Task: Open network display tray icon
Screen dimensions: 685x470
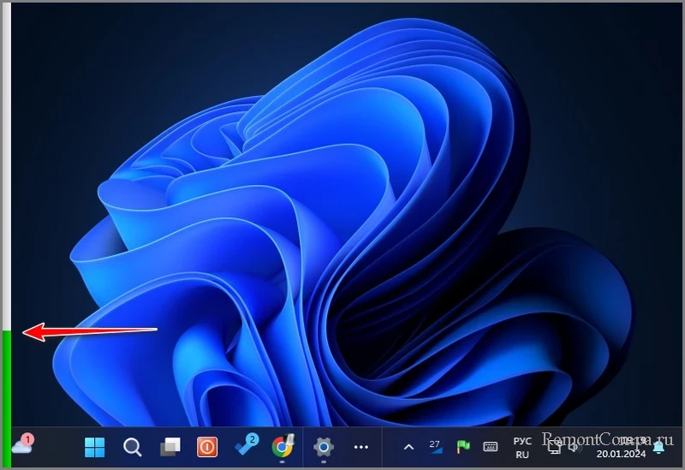Action: click(x=554, y=447)
